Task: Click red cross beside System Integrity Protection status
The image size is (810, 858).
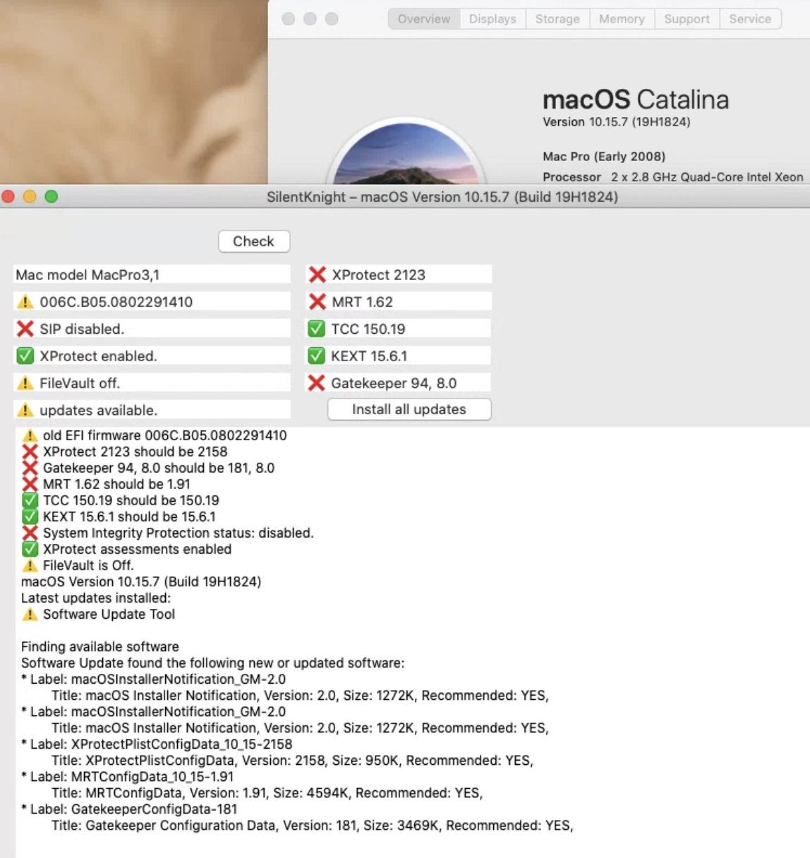Action: (30, 533)
